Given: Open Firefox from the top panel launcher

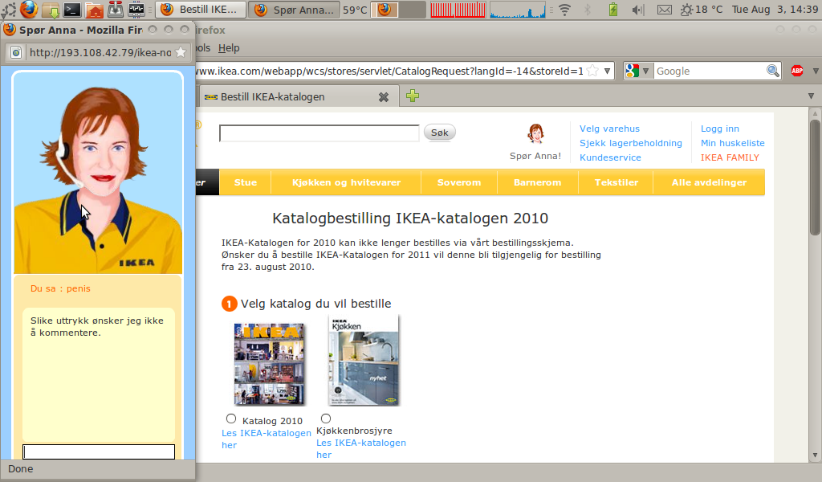Looking at the screenshot, I should tap(29, 10).
